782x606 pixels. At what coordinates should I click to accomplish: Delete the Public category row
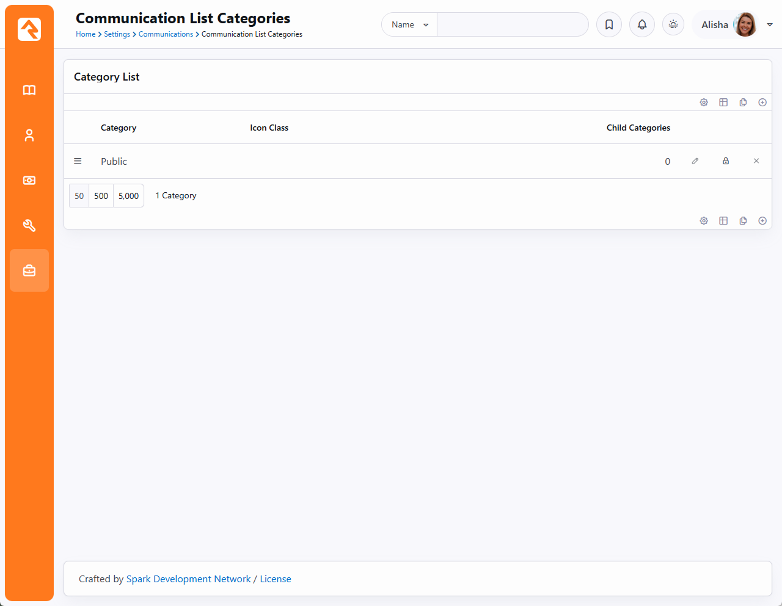[x=756, y=161]
